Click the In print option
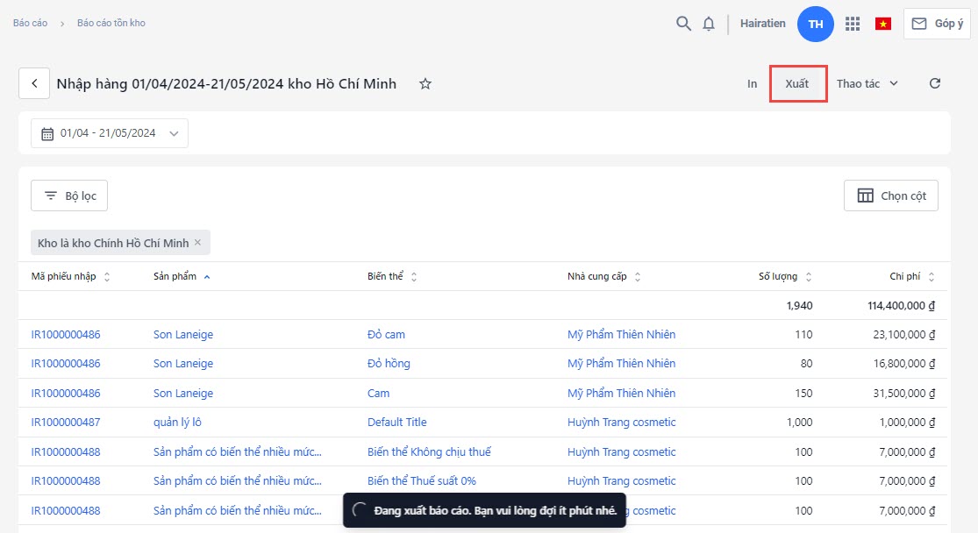The image size is (978, 533). click(x=752, y=83)
